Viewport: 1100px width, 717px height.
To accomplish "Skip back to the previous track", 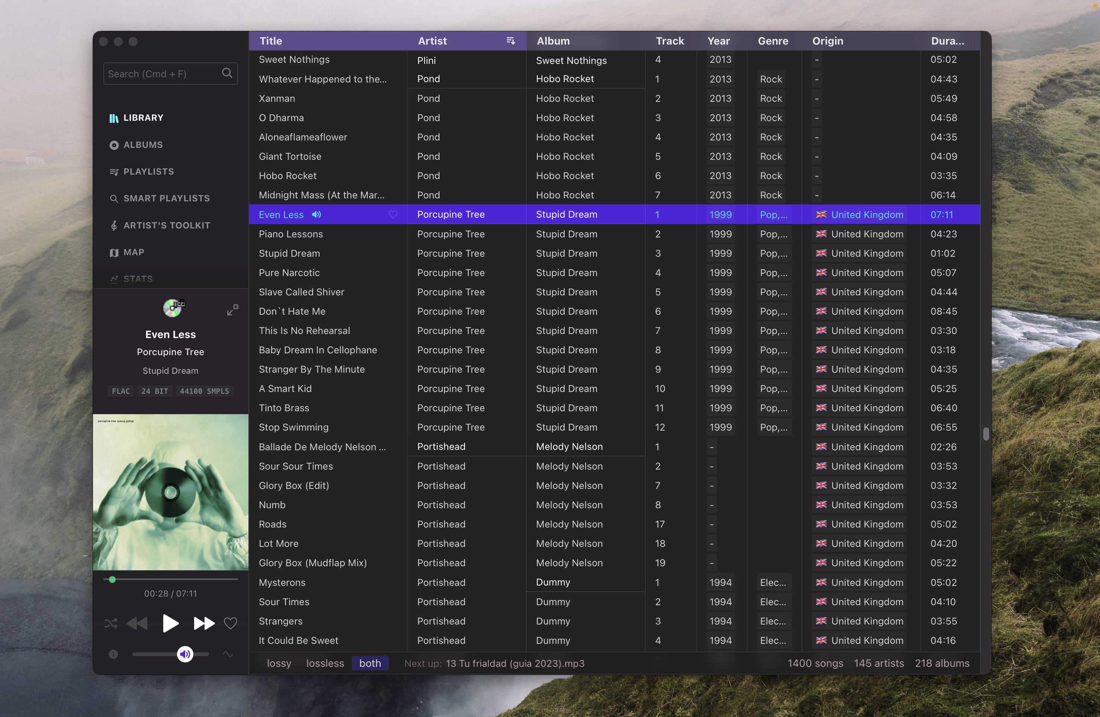I will coord(137,624).
